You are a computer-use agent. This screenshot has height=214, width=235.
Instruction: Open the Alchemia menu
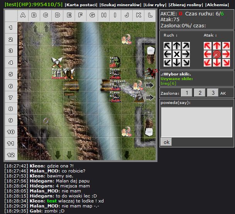click(x=220, y=5)
